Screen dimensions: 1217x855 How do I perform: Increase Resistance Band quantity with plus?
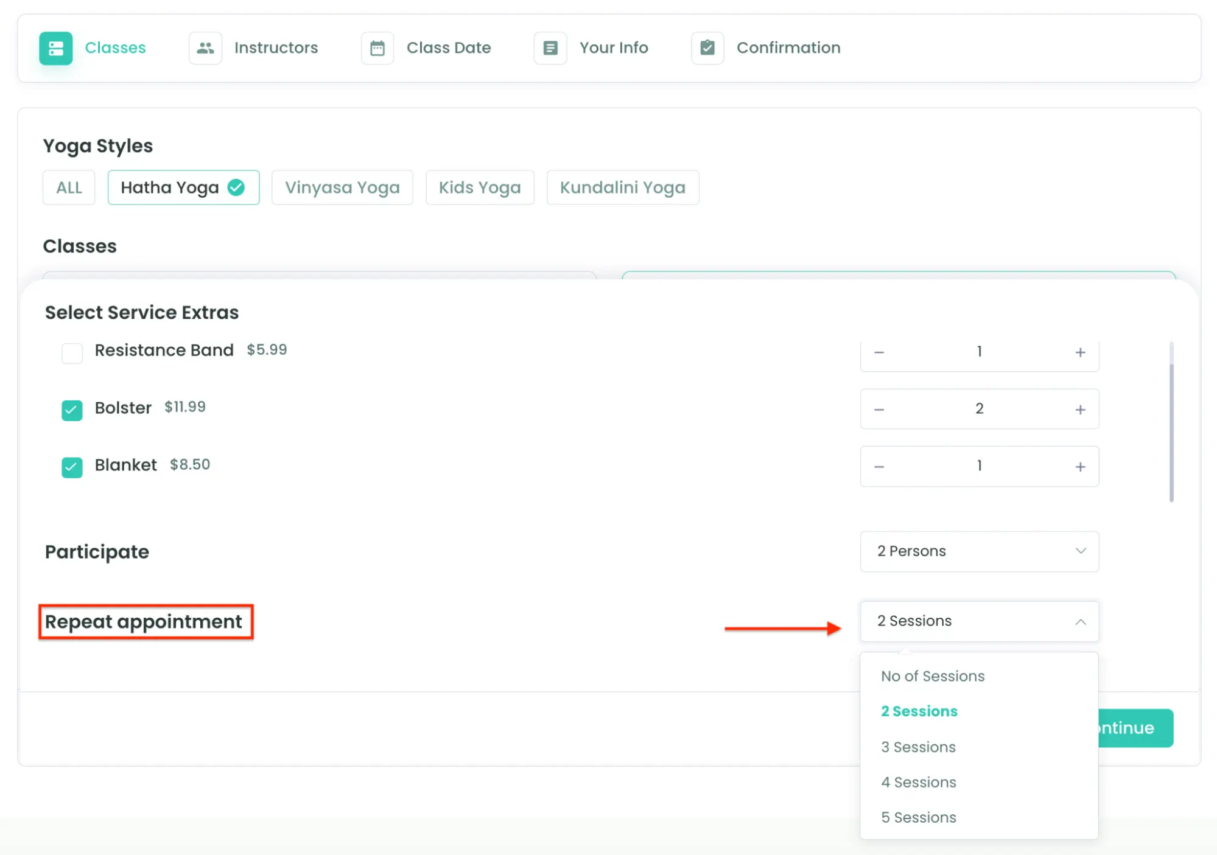(x=1080, y=352)
